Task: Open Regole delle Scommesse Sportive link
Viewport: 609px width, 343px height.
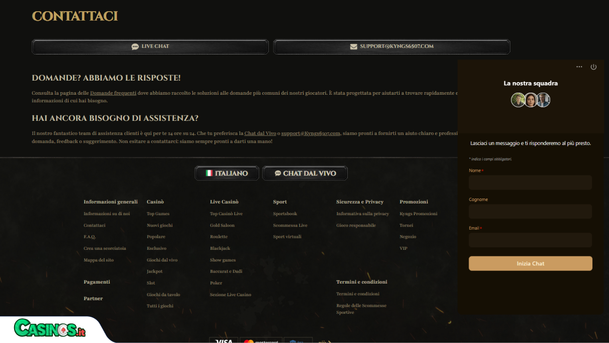Action: [x=361, y=309]
